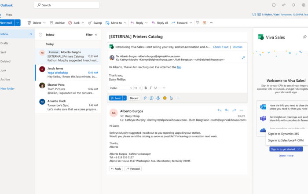This screenshot has height=194, width=308.
Task: Expand the New mail dropdown arrow
Action: point(18,23)
